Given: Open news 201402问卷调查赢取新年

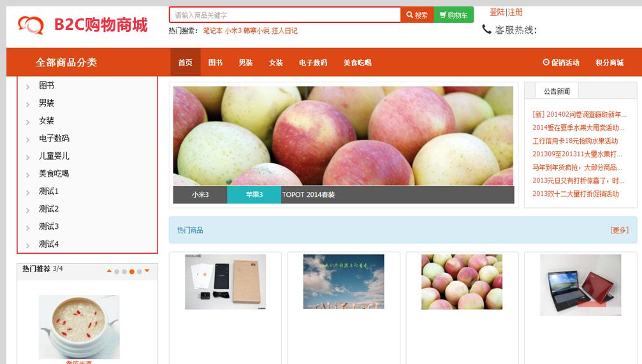Looking at the screenshot, I should [580, 114].
